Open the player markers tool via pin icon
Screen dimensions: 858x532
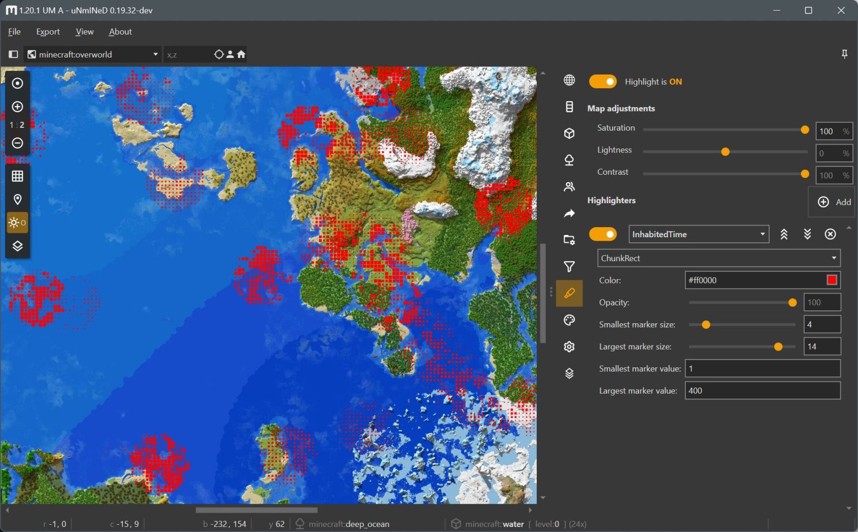coord(17,199)
